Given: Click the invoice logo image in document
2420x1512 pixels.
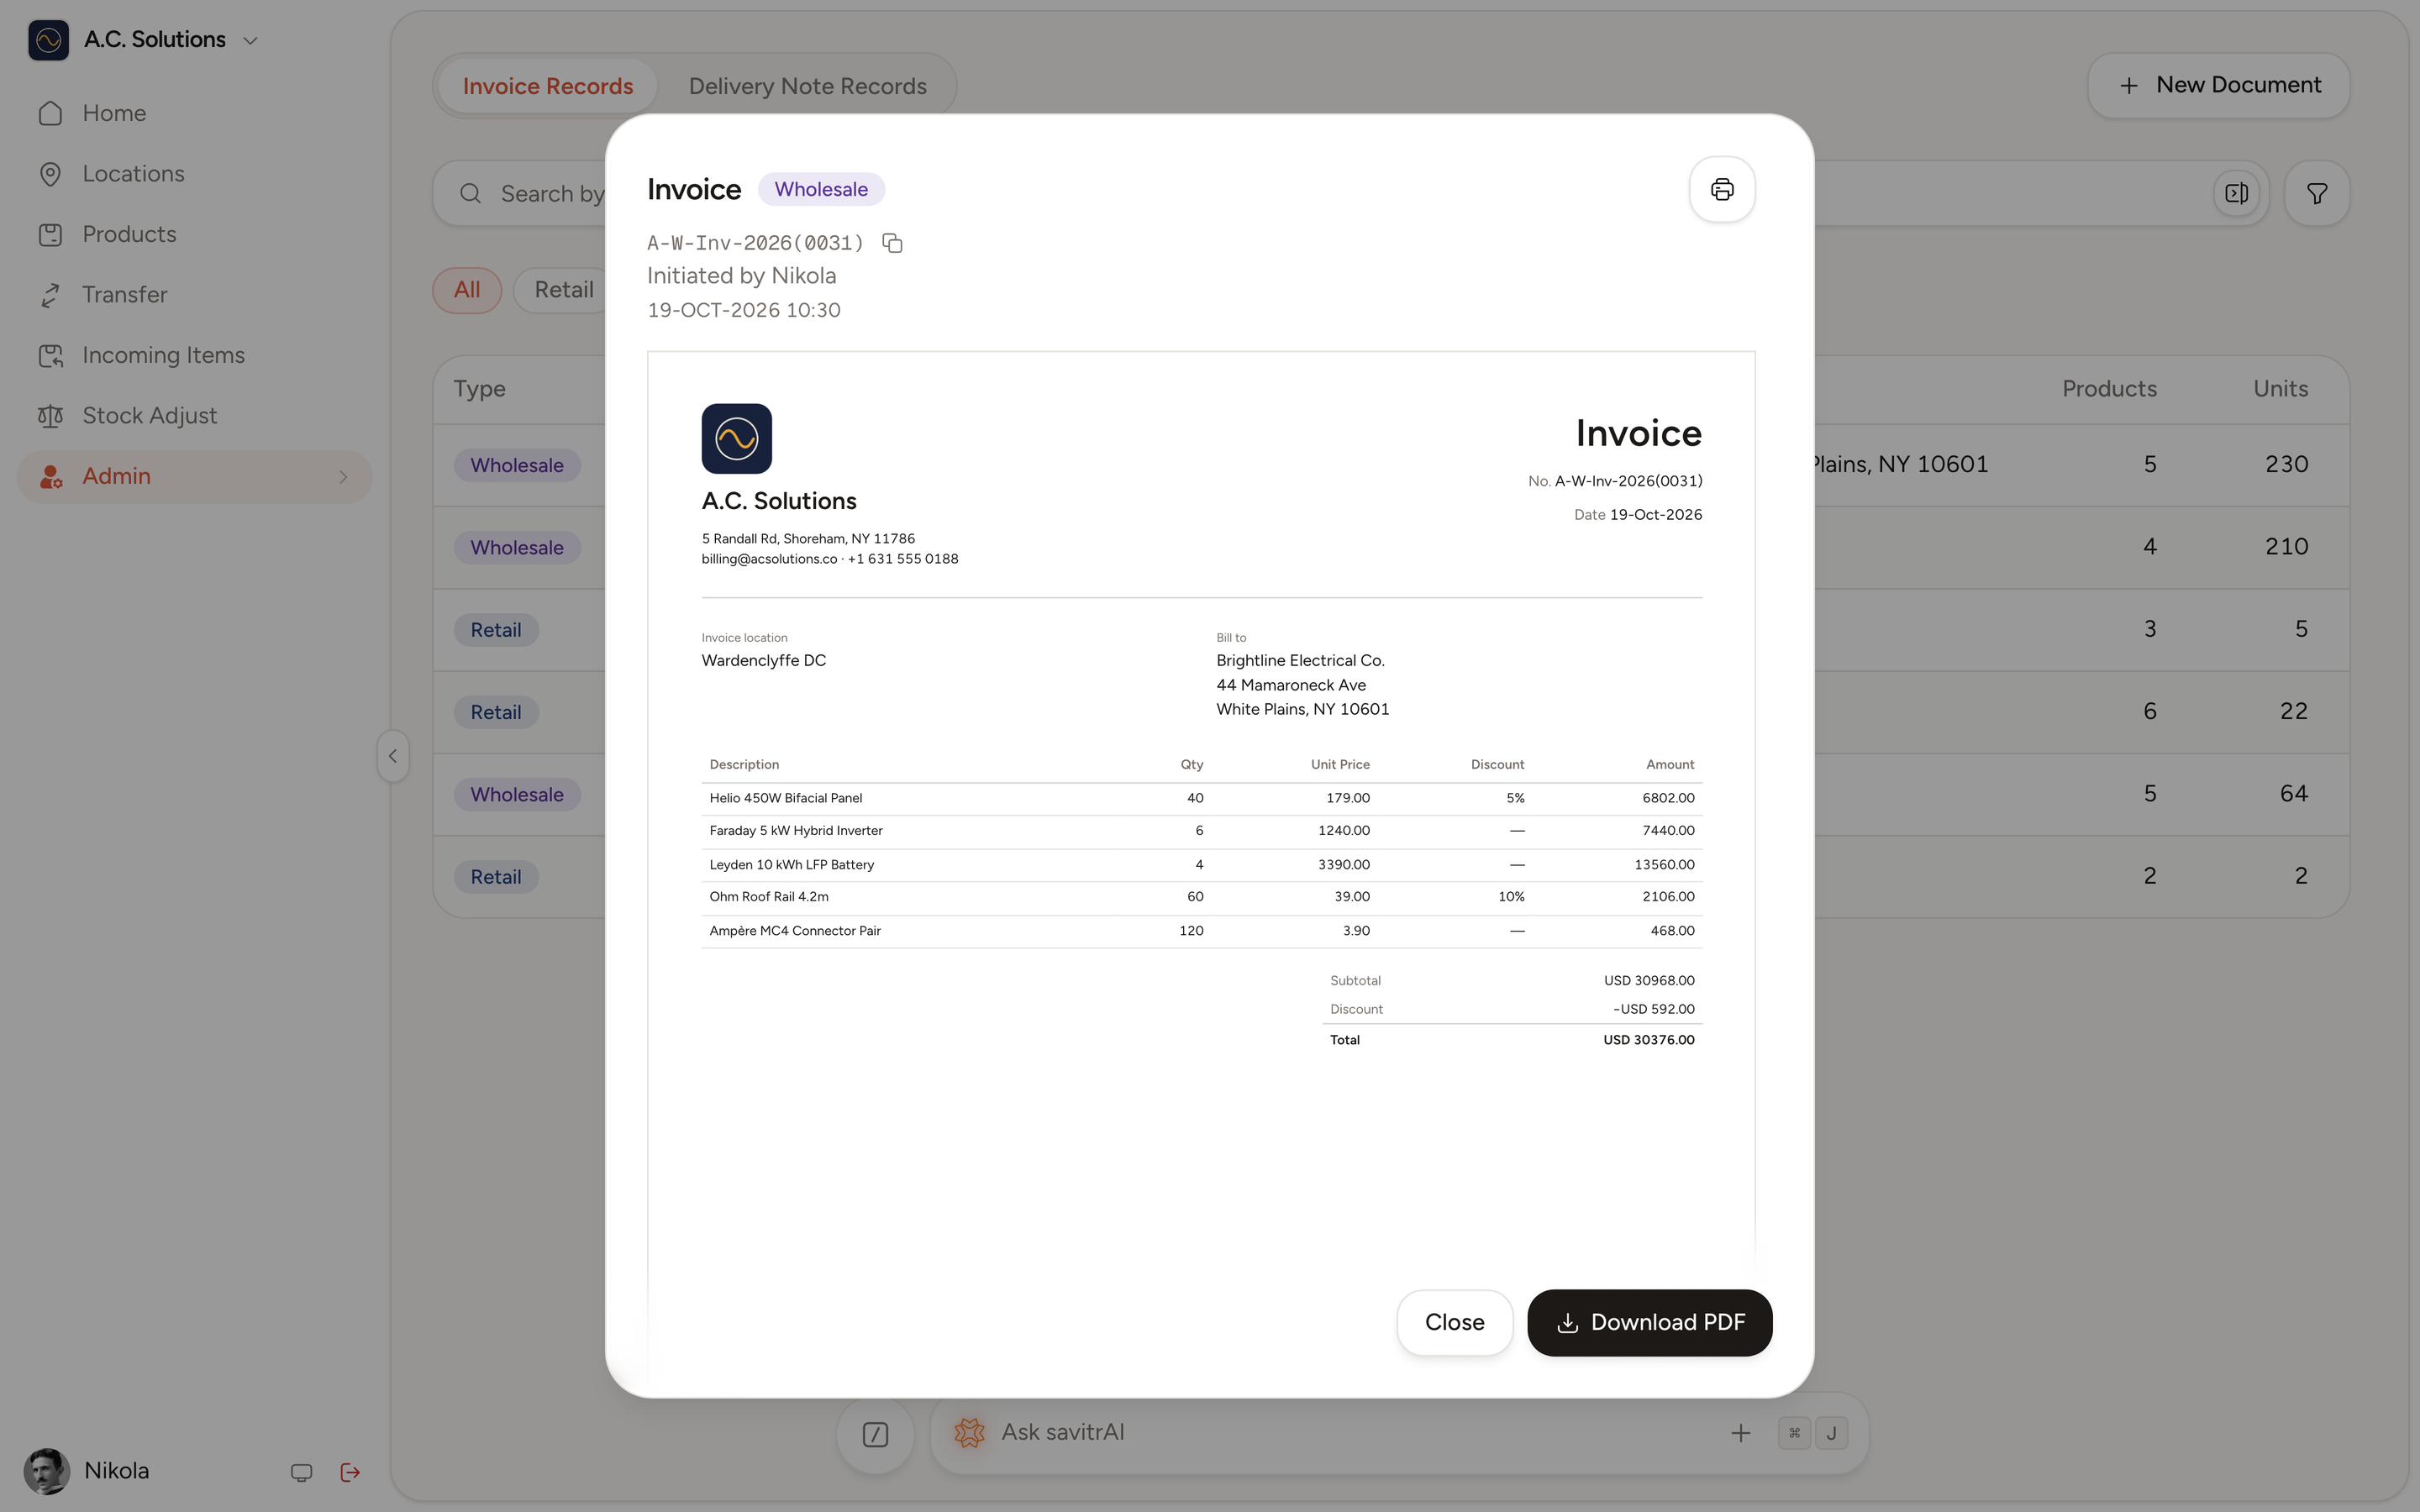Looking at the screenshot, I should 736,438.
